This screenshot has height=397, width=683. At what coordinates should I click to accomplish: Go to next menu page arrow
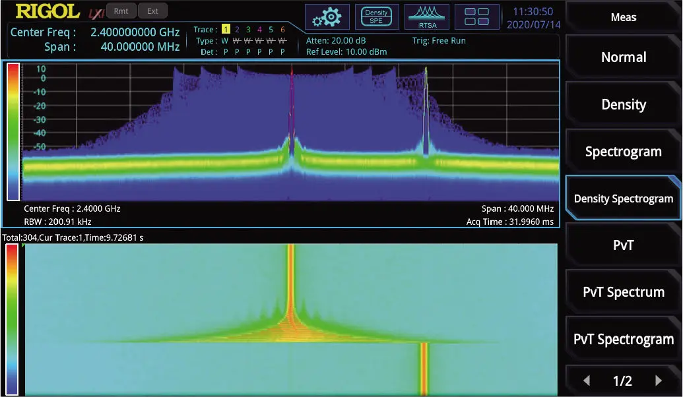coord(658,381)
